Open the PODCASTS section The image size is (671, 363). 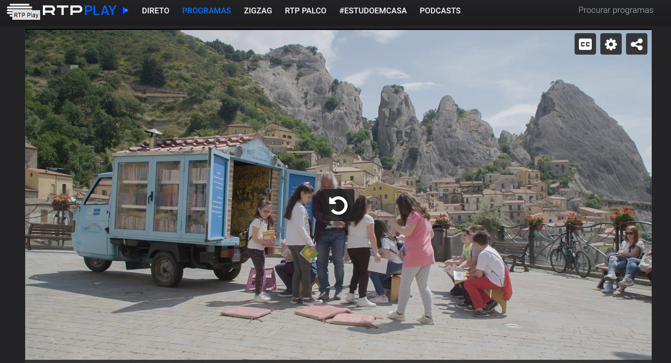point(440,11)
